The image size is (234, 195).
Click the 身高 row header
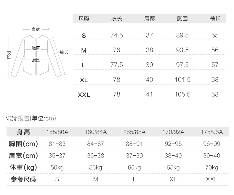[23, 132]
